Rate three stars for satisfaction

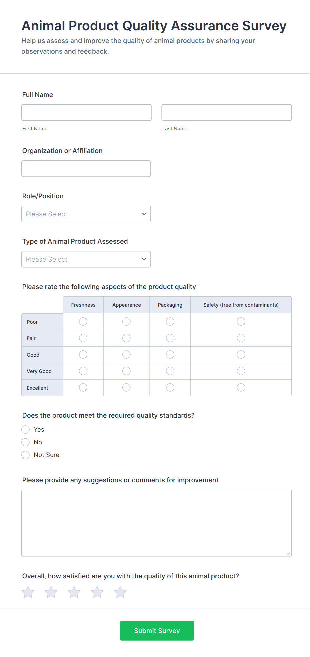[74, 592]
